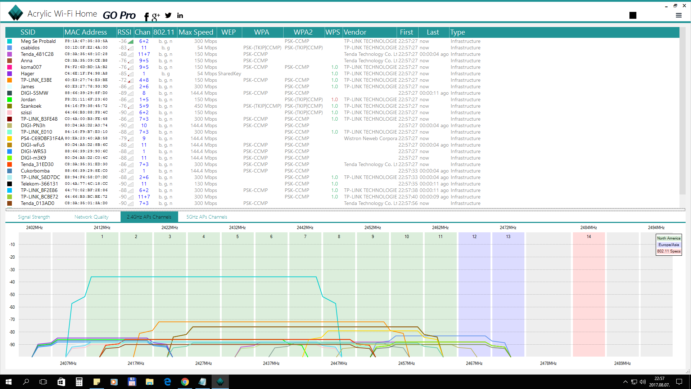
Task: Switch to Signal Strength tab
Action: (x=34, y=217)
